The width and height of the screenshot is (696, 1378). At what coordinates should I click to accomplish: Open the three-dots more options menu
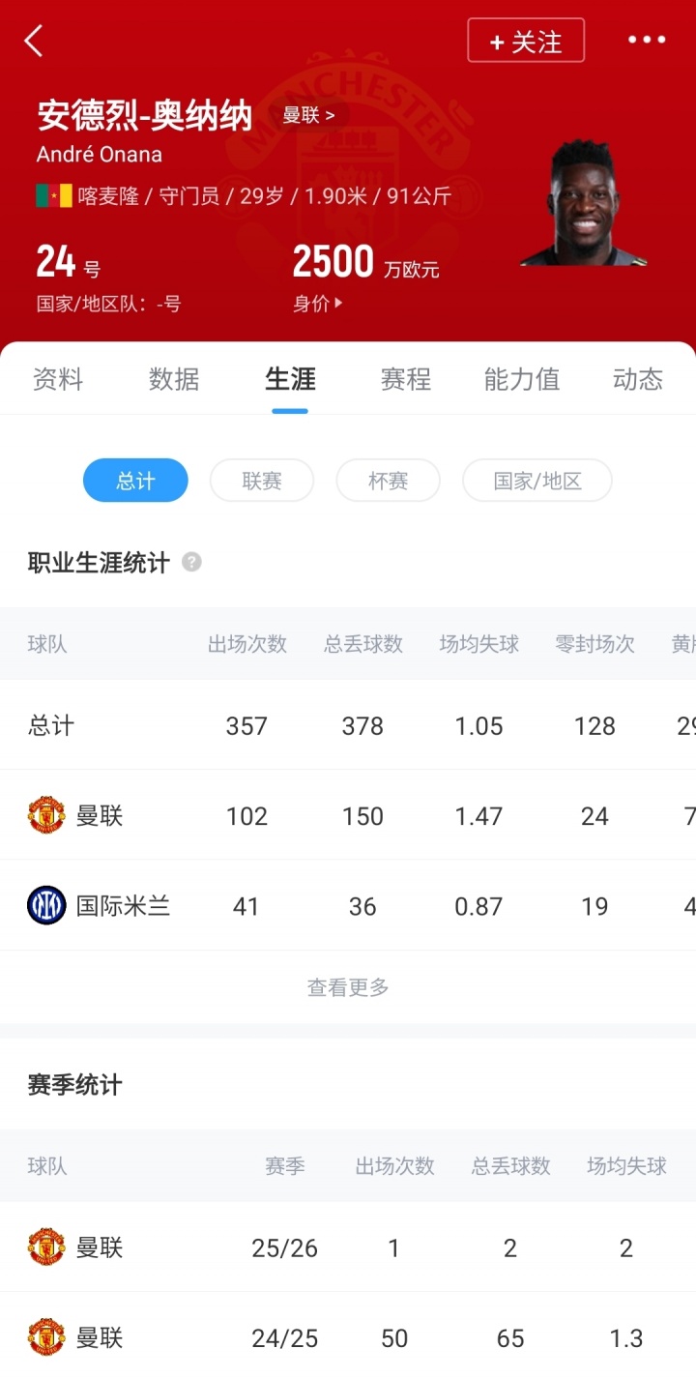pos(647,40)
